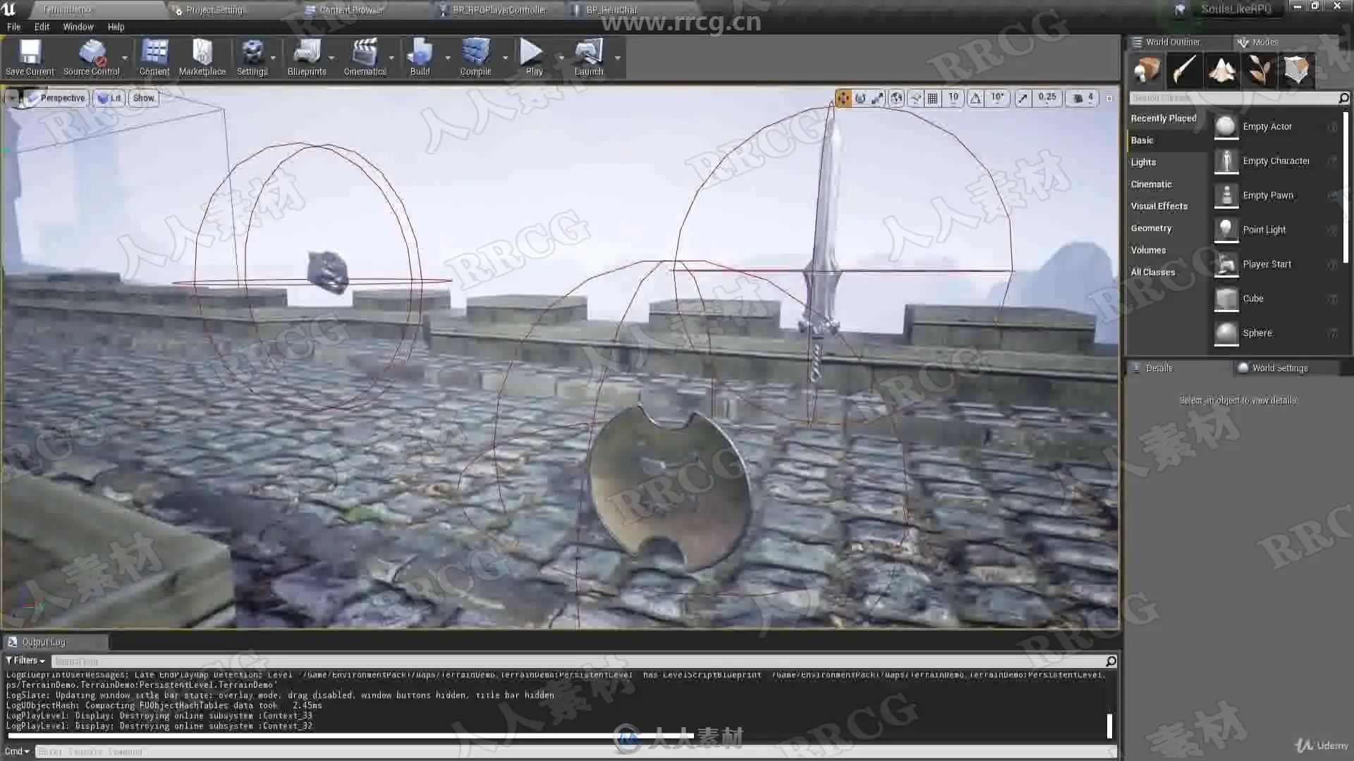Select the Geometry Editing mode icon

1297,70
